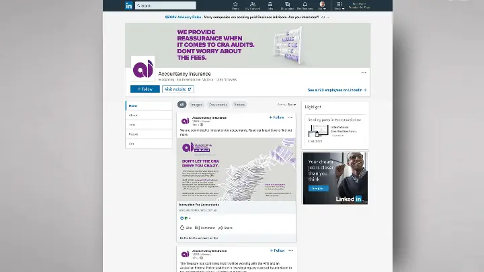Click the International Construction Law highlight title
Screen dimensions: 484x272
coord(344,129)
